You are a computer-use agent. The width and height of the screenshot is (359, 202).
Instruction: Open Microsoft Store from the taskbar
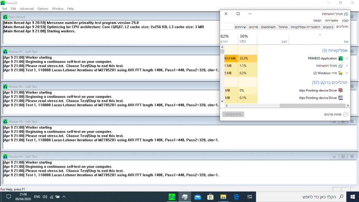click(x=210, y=197)
